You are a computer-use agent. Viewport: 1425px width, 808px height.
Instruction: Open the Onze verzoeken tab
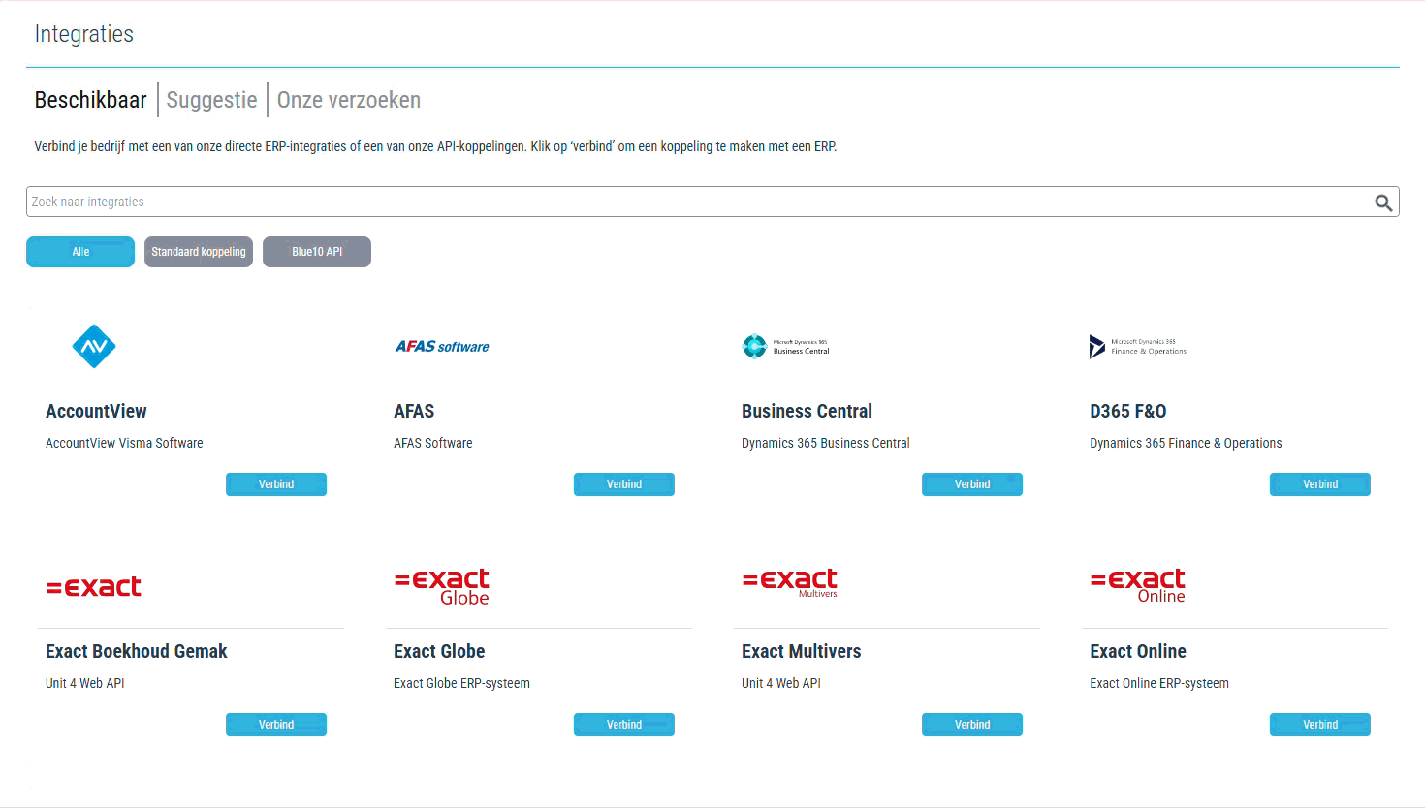click(x=349, y=100)
